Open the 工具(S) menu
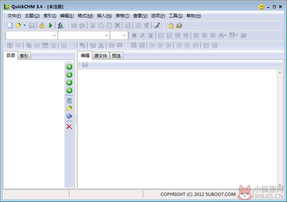This screenshot has width=287, height=202. 176,16
